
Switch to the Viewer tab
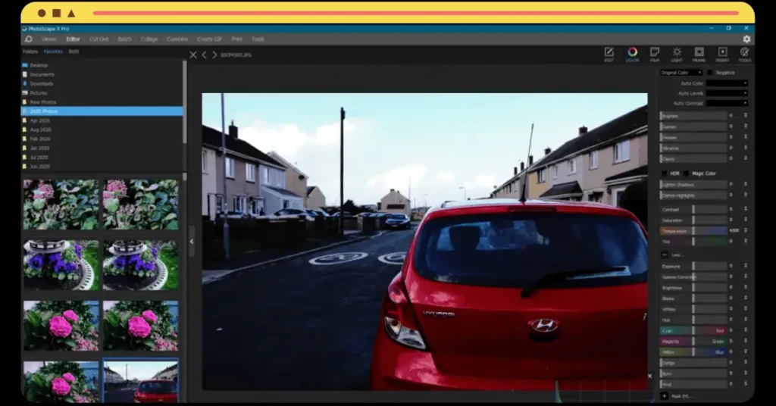tap(49, 39)
